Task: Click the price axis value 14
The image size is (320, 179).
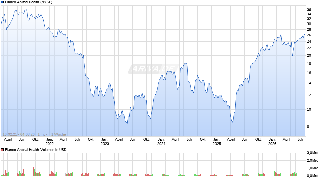Action: (309, 83)
